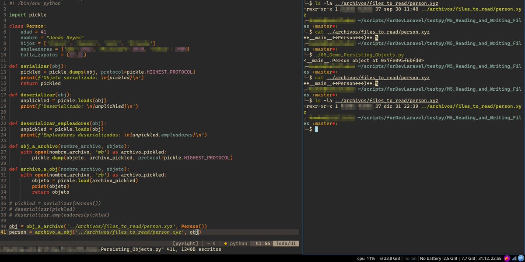Click 'def obj_a_archivo' definition line

click(x=70, y=146)
